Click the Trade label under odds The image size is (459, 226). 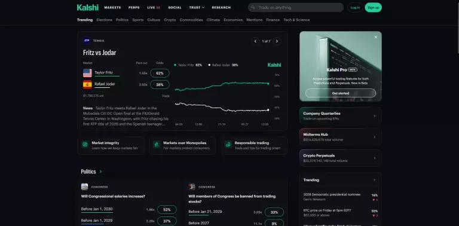(x=166, y=96)
